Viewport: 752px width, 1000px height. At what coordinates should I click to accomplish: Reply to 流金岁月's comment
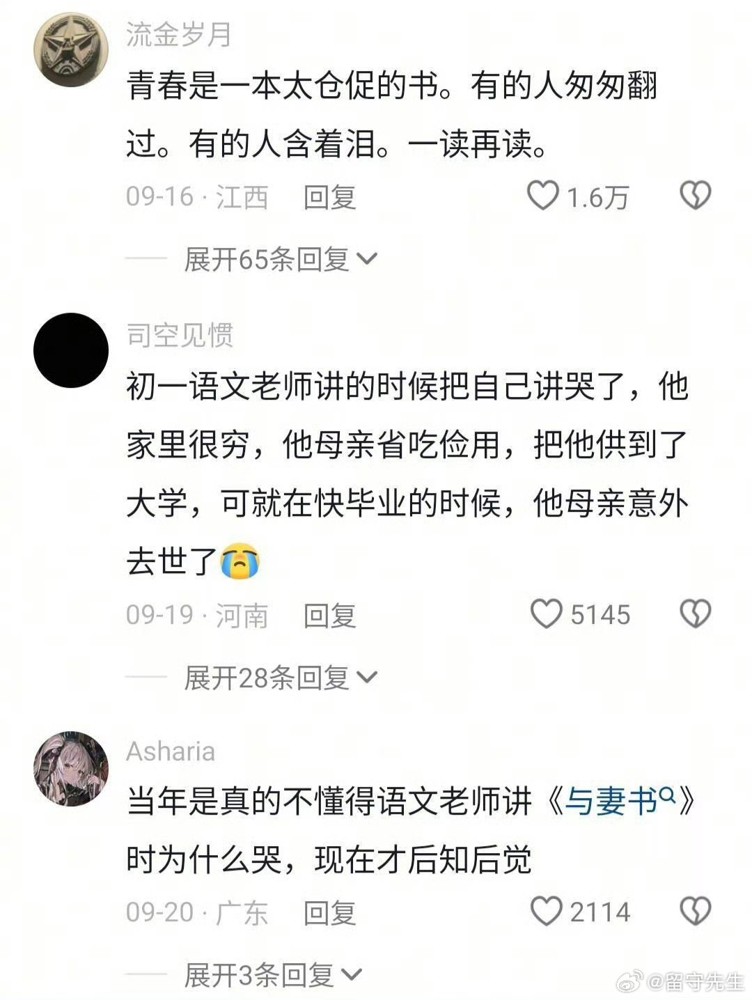pos(330,197)
